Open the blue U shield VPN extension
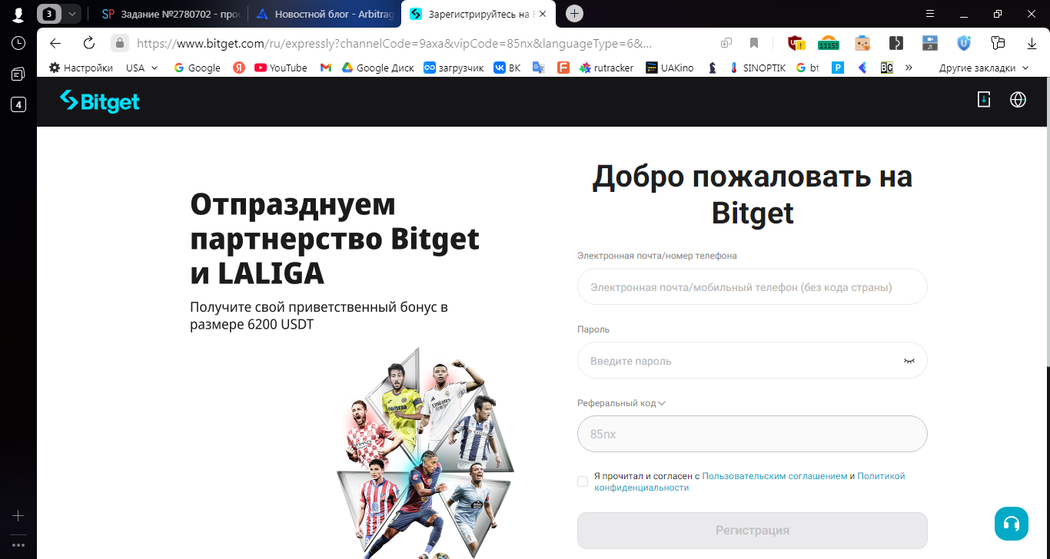The height and width of the screenshot is (559, 1050). click(x=964, y=43)
